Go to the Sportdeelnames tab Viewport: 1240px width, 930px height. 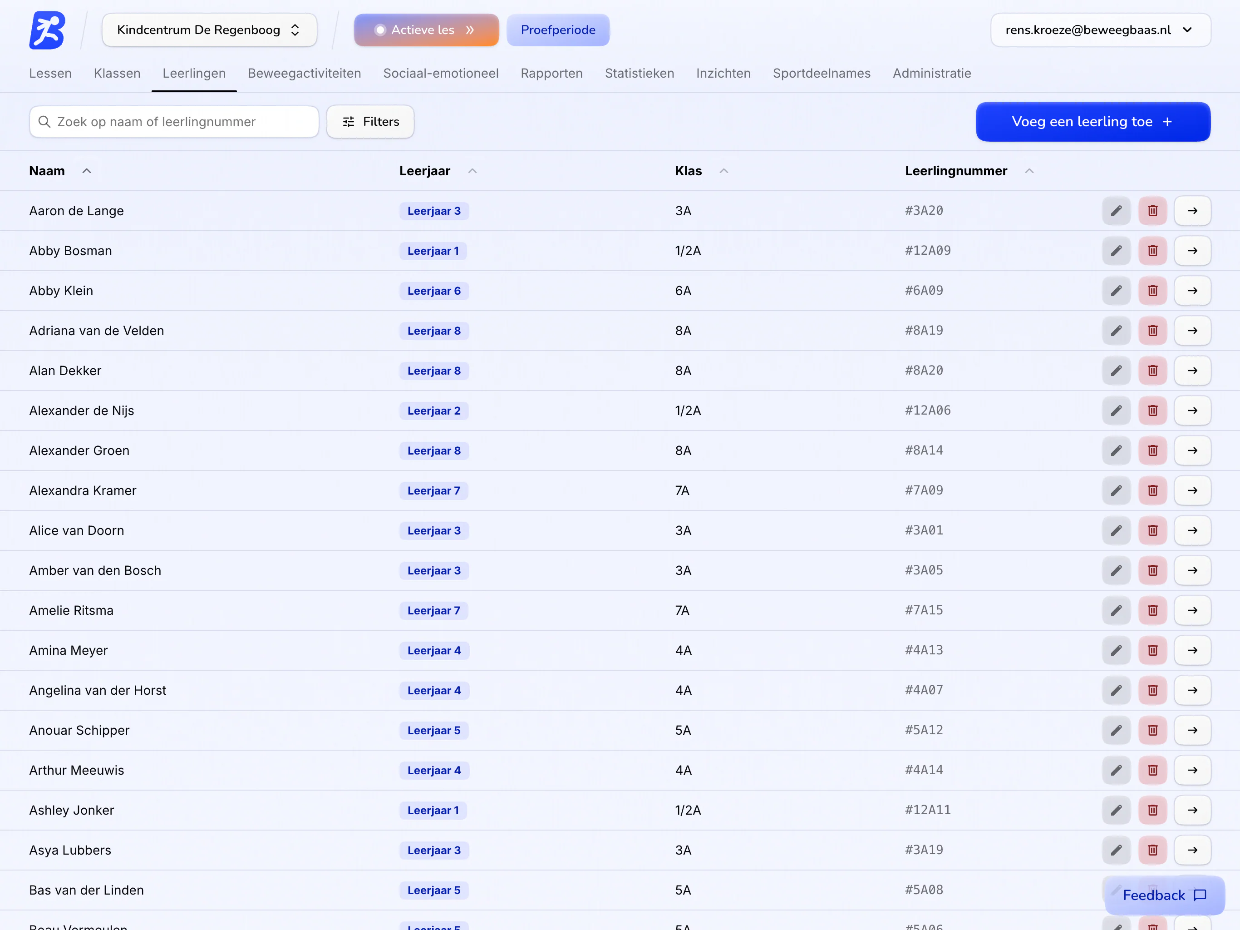pos(821,74)
